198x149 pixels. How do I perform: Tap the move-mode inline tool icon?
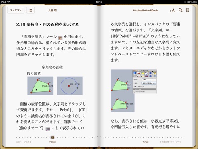click(x=48, y=129)
